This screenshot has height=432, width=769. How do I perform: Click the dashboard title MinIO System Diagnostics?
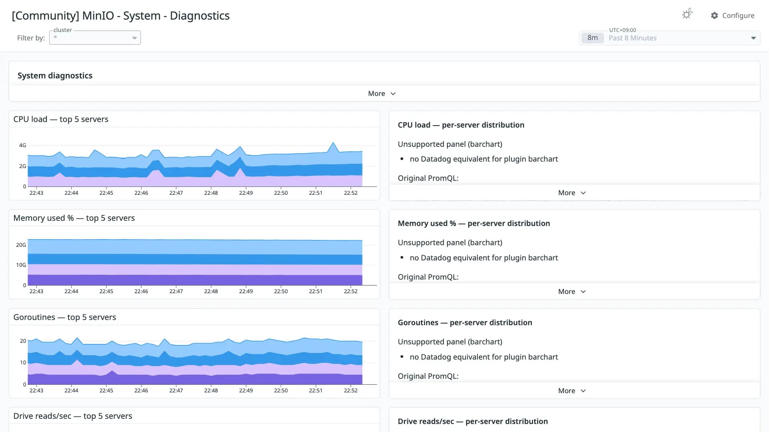tap(121, 16)
